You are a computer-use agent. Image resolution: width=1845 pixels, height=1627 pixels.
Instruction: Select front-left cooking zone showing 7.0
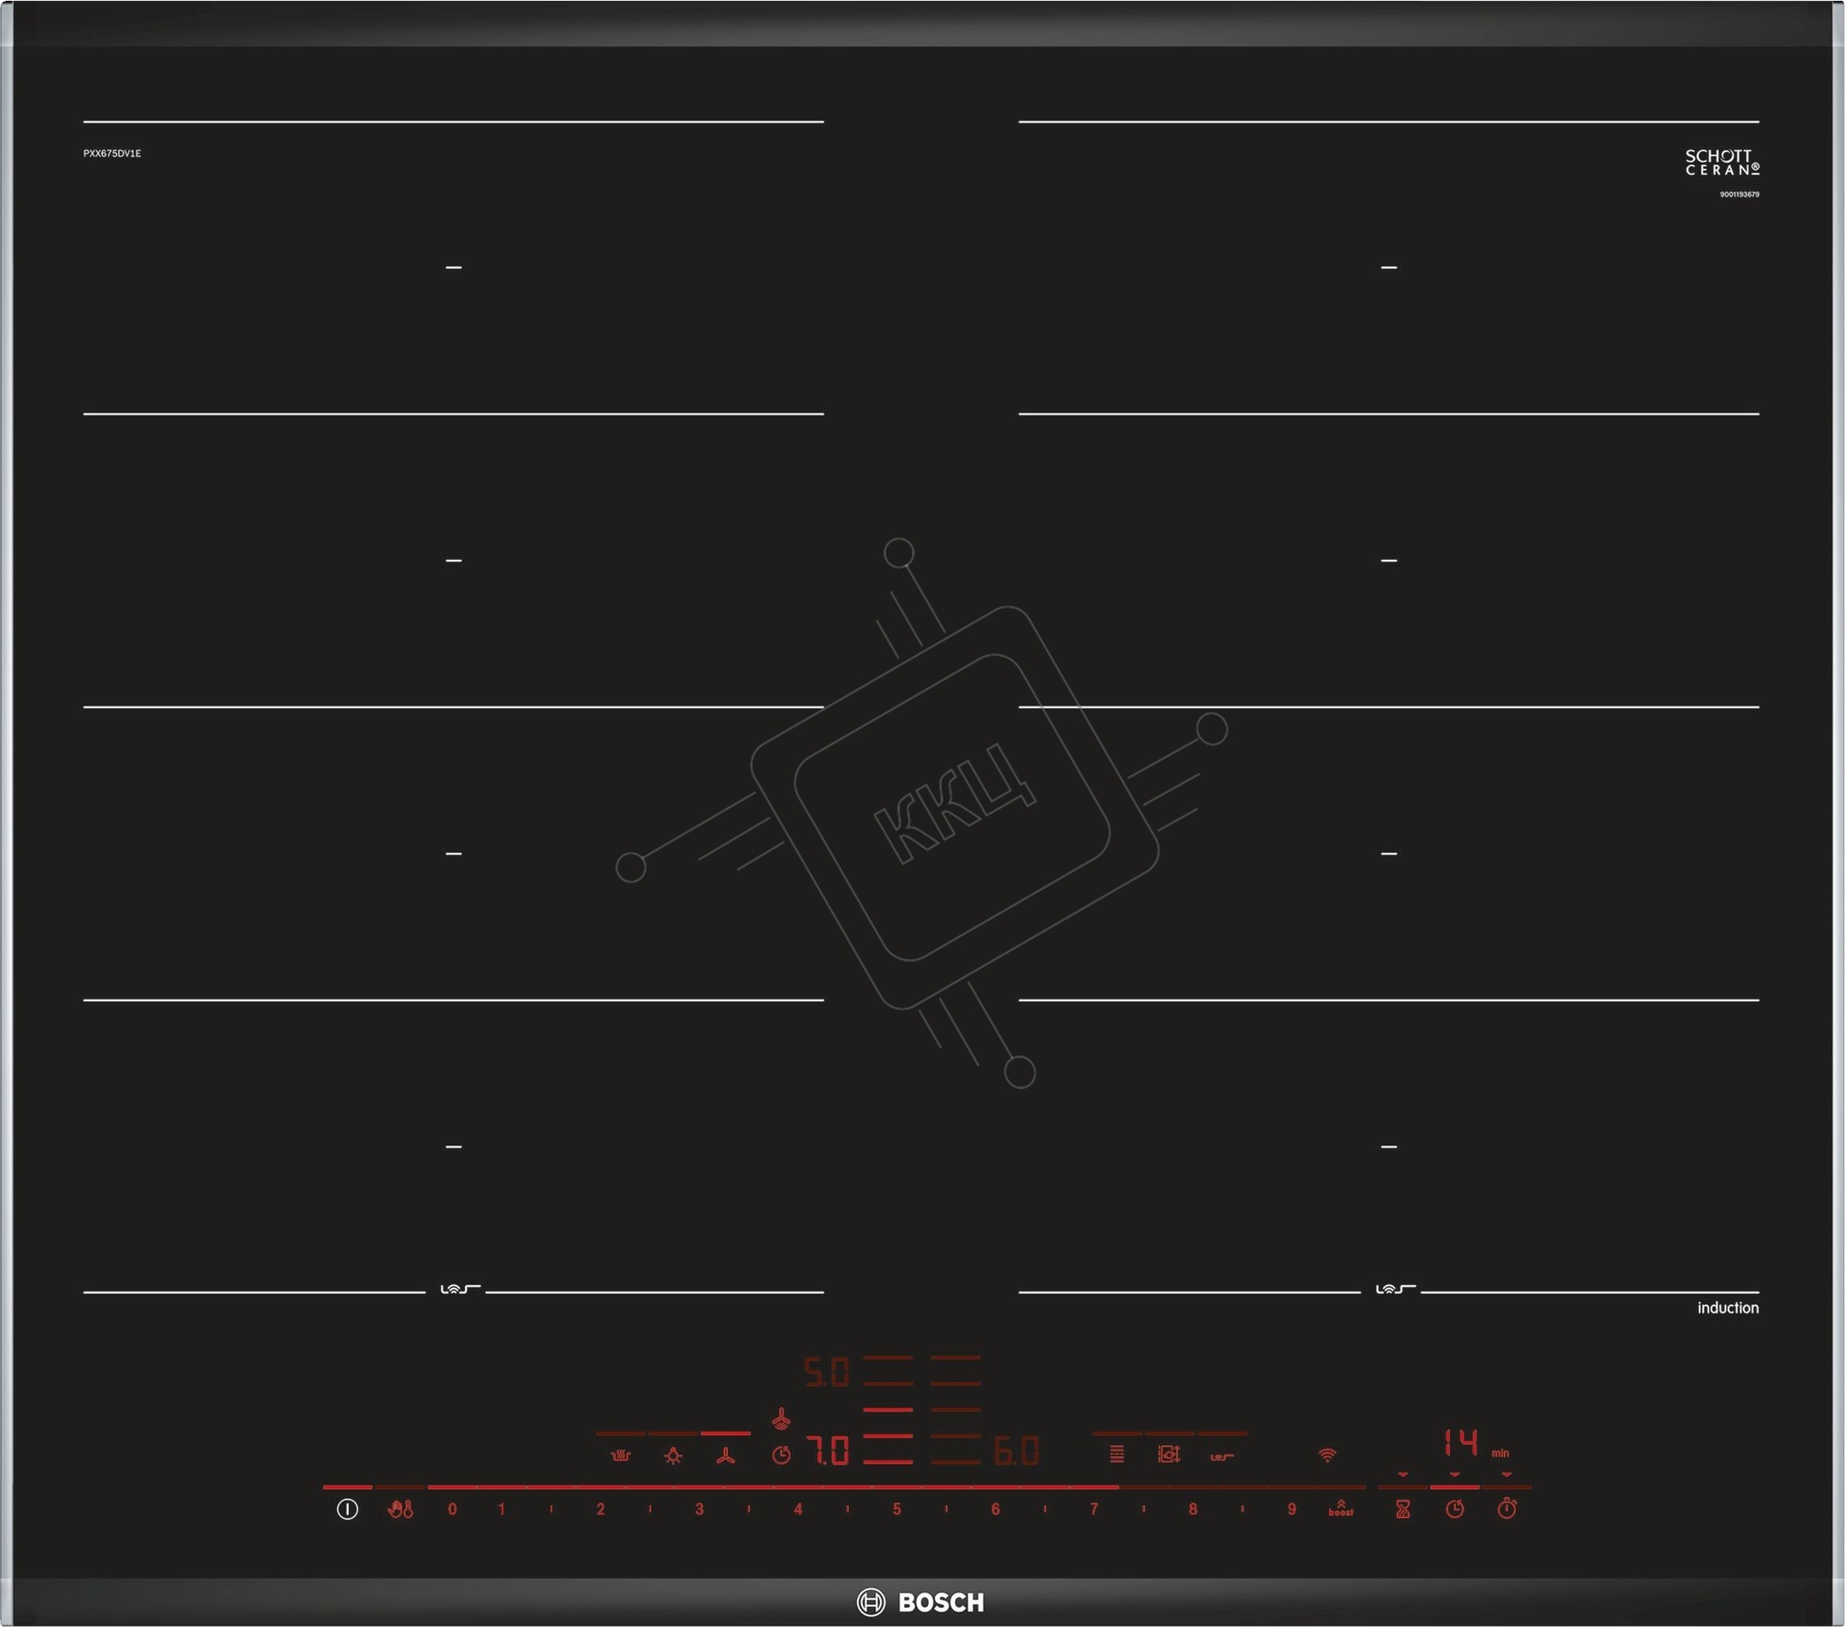pos(827,1452)
